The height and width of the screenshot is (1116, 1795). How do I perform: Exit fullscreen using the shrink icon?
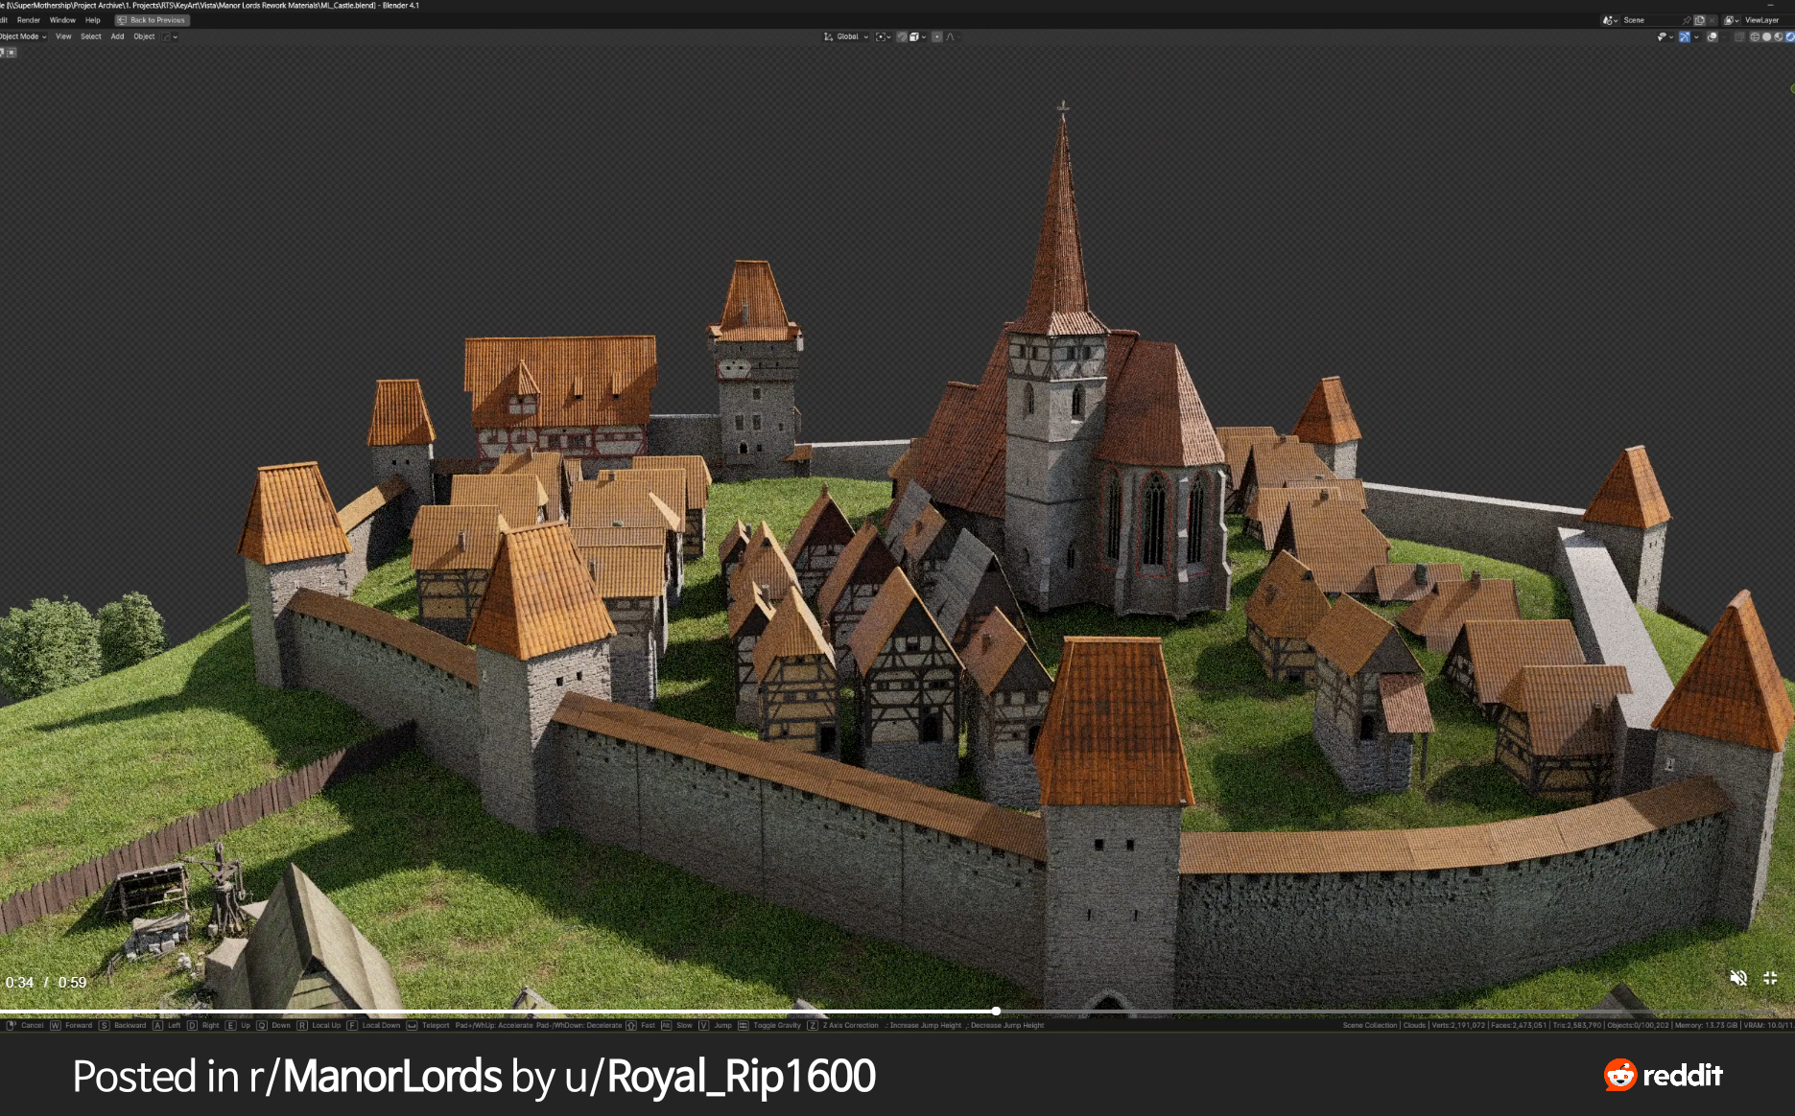[x=1770, y=978]
